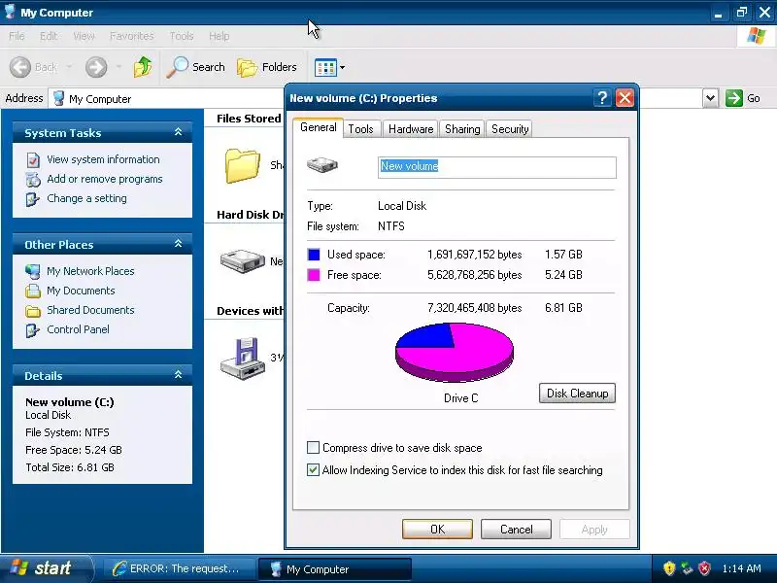Click Change a setting link
777x583 pixels.
86,198
